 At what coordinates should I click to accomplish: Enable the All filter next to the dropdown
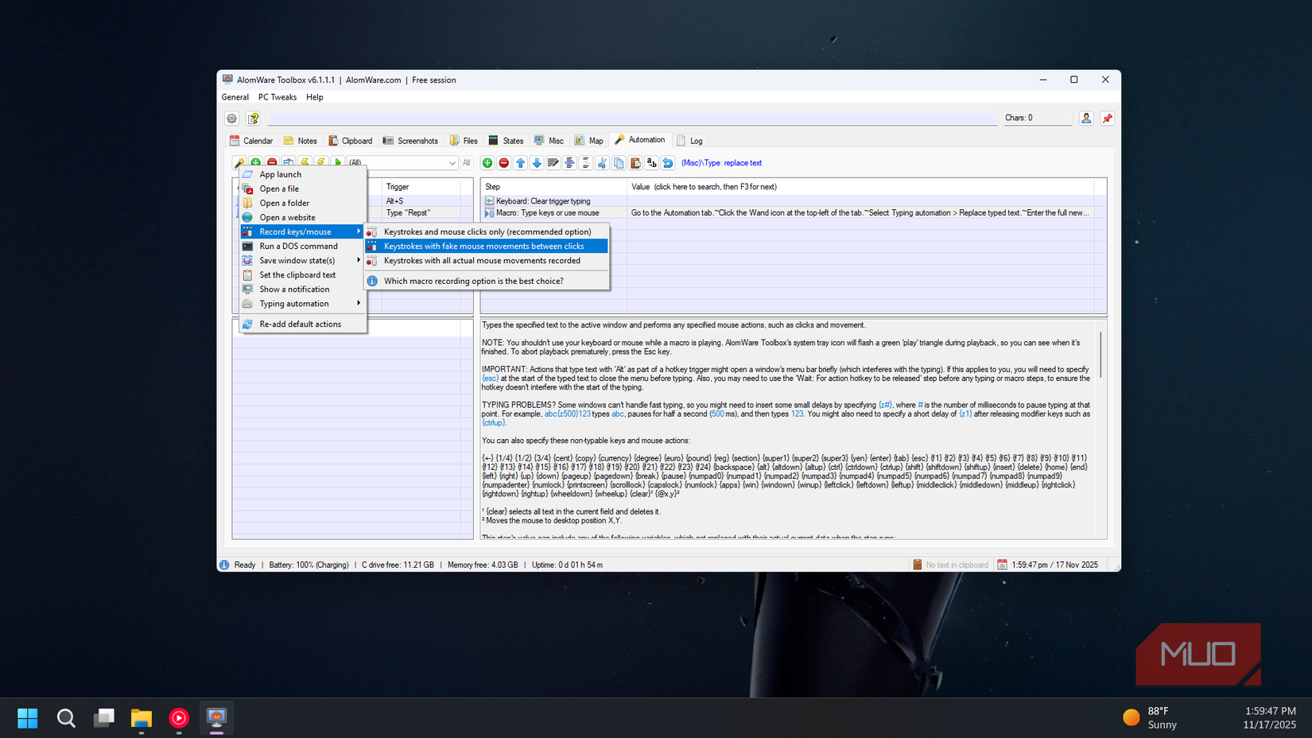pos(466,162)
